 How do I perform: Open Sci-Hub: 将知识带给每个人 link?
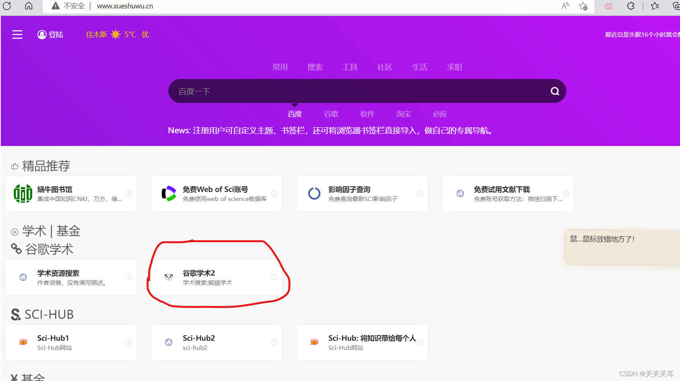pos(372,338)
